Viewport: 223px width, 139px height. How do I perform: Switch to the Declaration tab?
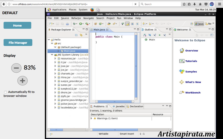[x=135, y=106]
